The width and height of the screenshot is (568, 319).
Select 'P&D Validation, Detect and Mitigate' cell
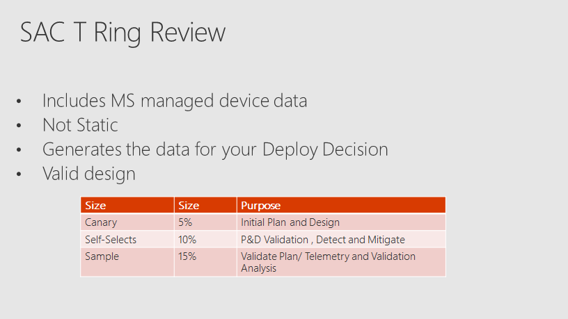tap(341, 239)
